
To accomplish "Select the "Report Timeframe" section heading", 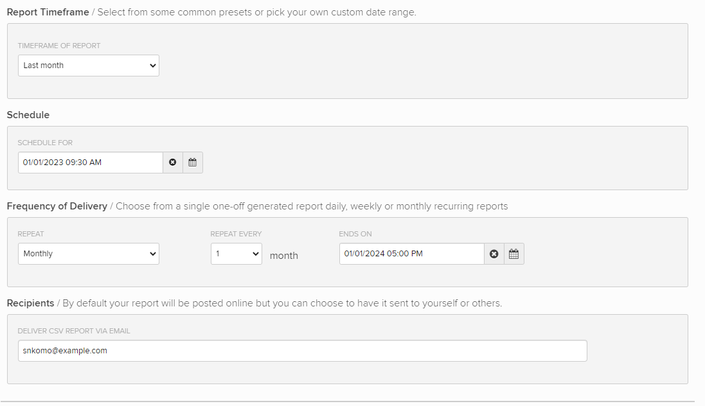I will tap(48, 12).
